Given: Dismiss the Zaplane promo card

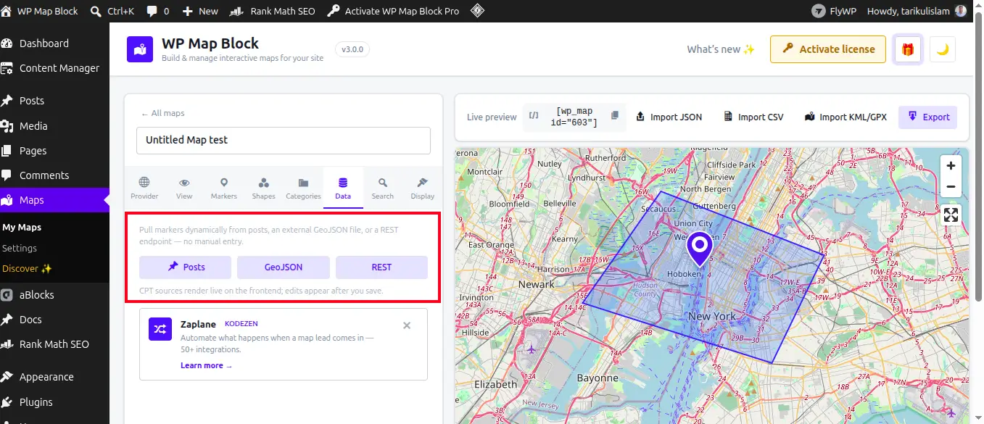Looking at the screenshot, I should click(x=407, y=325).
